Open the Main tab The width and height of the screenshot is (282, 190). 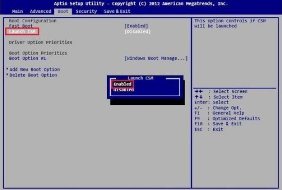pyautogui.click(x=17, y=11)
